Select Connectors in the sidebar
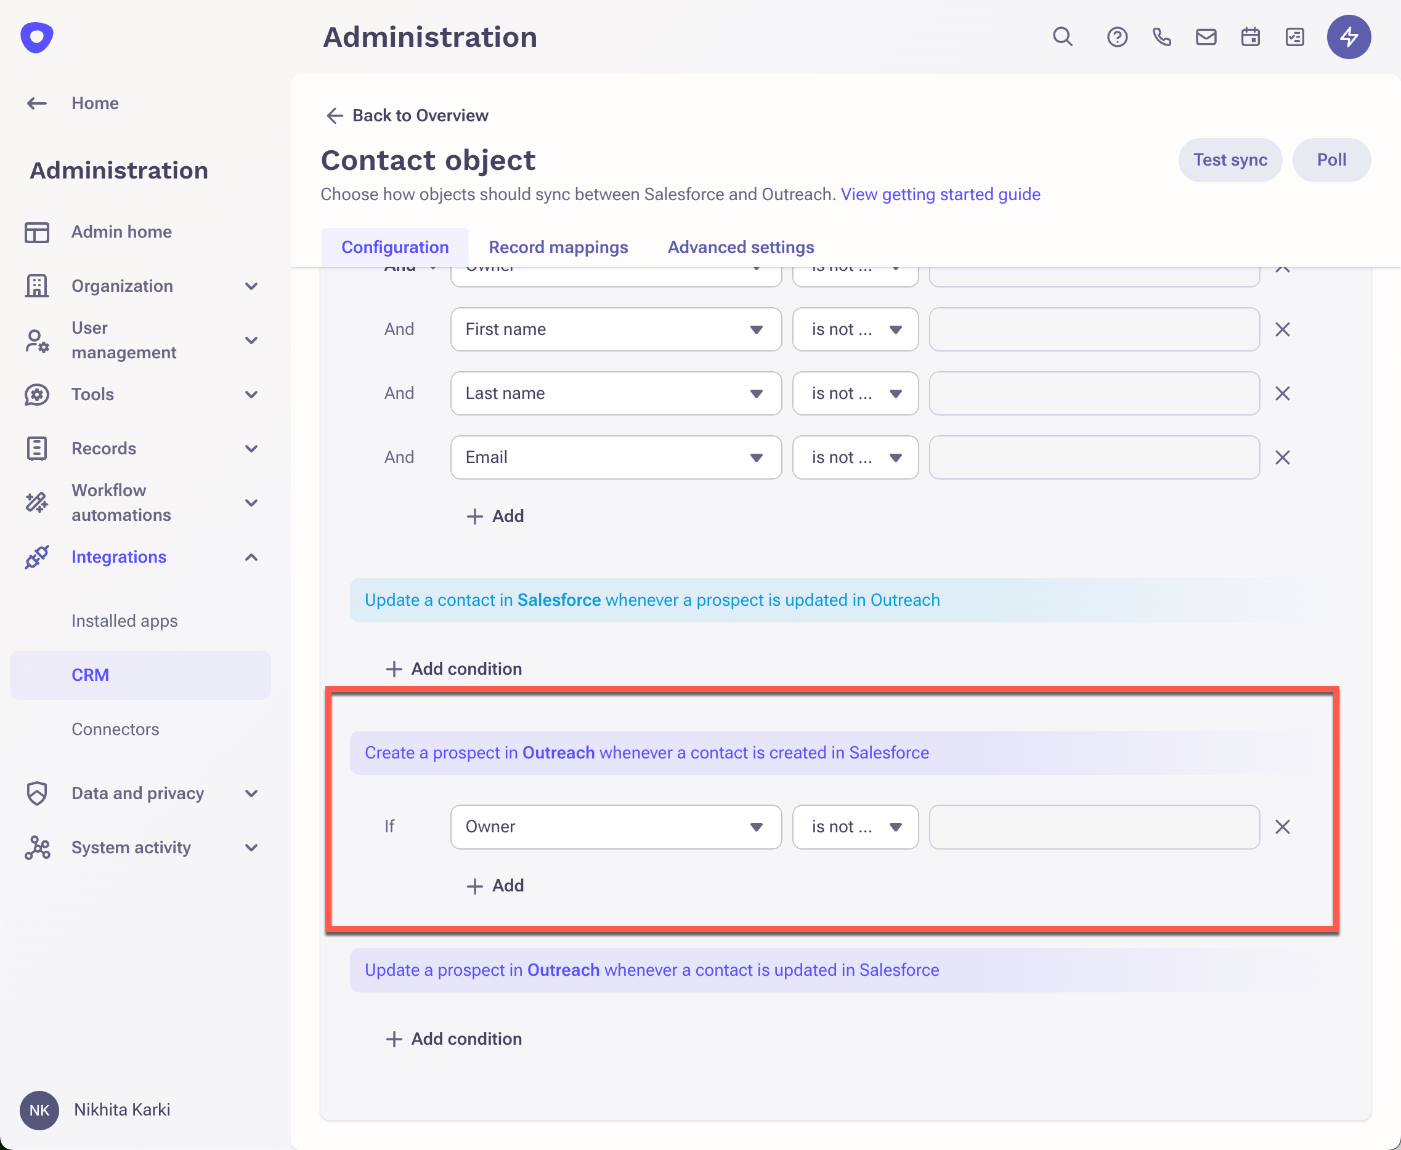Image resolution: width=1401 pixels, height=1150 pixels. tap(115, 729)
